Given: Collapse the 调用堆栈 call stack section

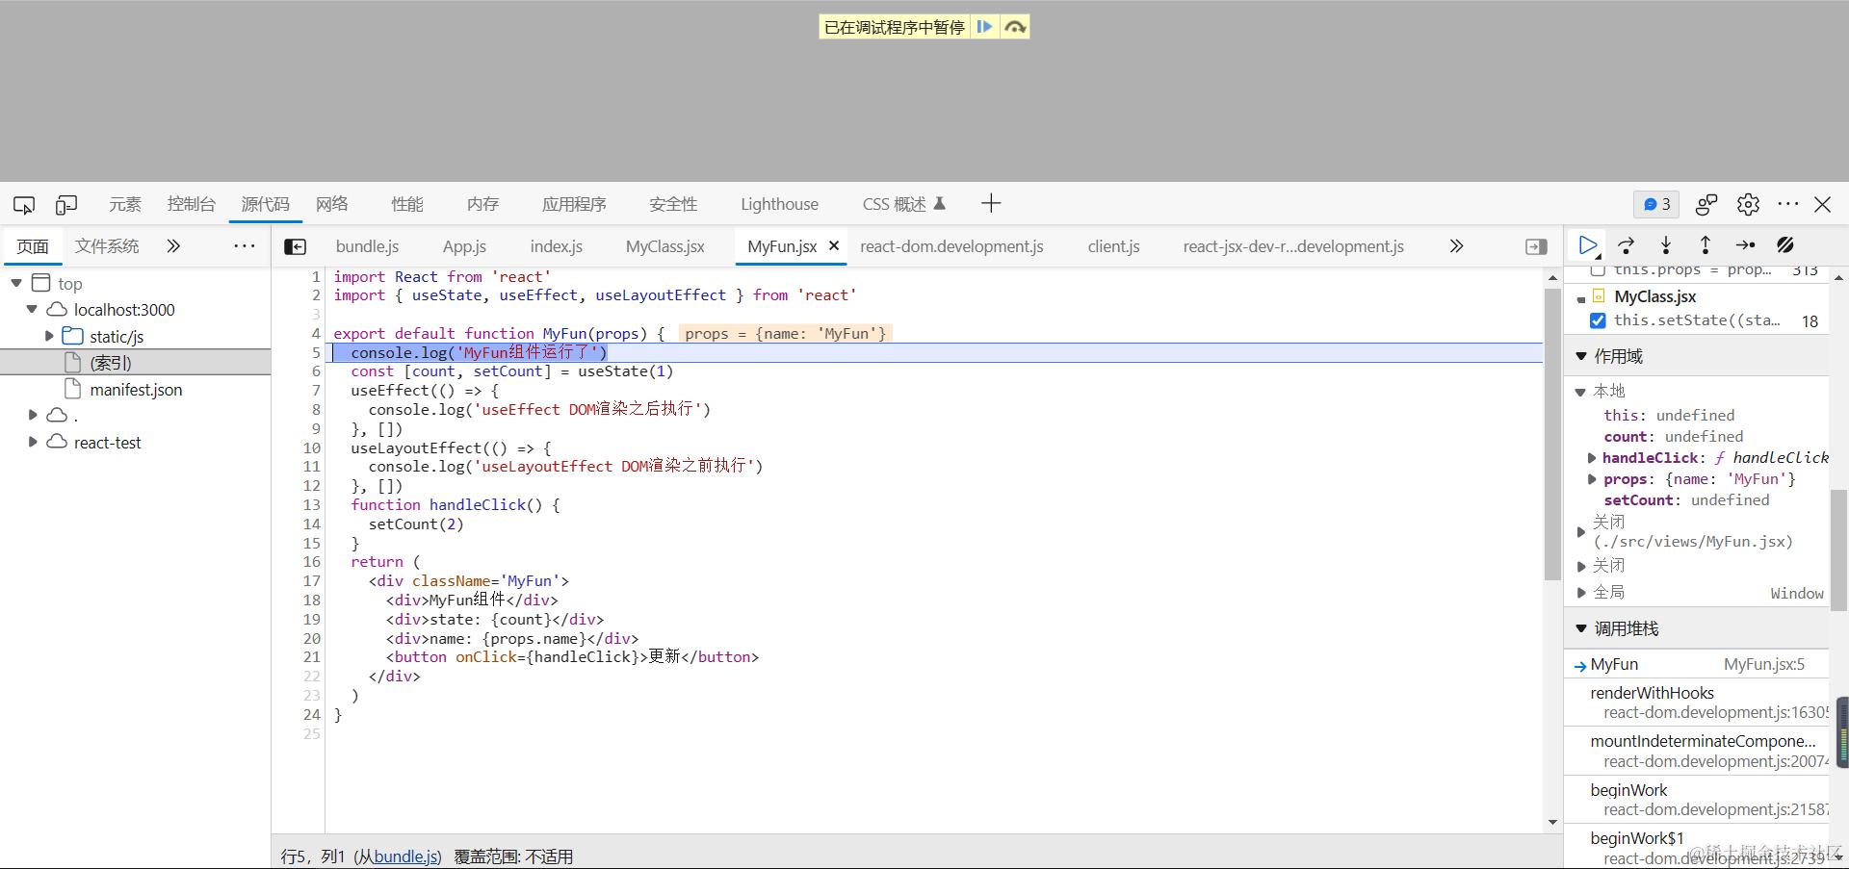Looking at the screenshot, I should (x=1580, y=627).
